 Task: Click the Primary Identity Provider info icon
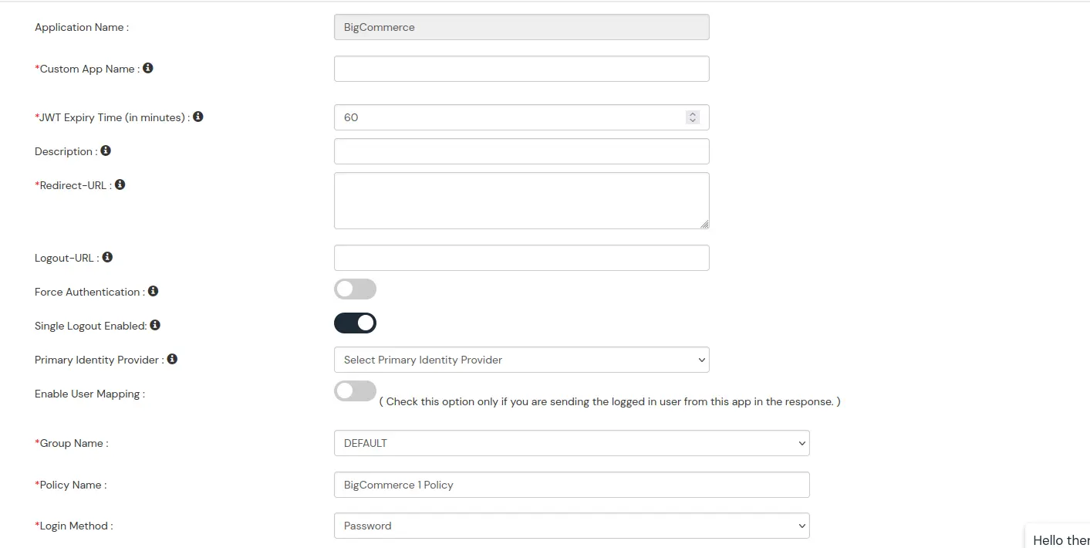pos(171,358)
